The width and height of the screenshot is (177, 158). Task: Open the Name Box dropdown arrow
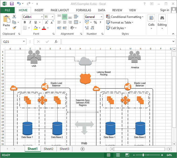(24, 42)
